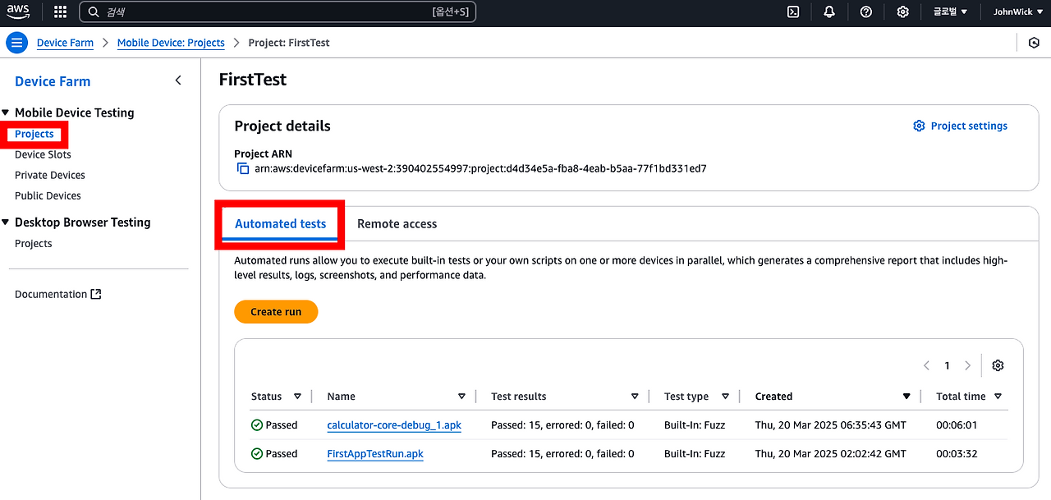The height and width of the screenshot is (500, 1051).
Task: Open table preferences gear icon
Action: (x=998, y=365)
